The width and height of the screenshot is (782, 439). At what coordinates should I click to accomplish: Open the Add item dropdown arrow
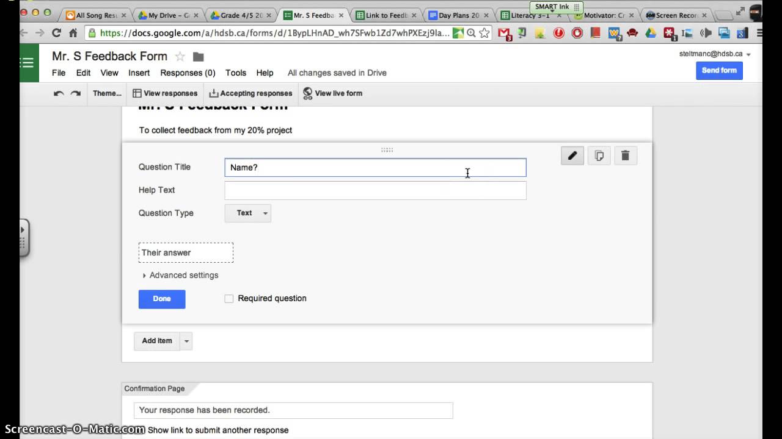(187, 341)
